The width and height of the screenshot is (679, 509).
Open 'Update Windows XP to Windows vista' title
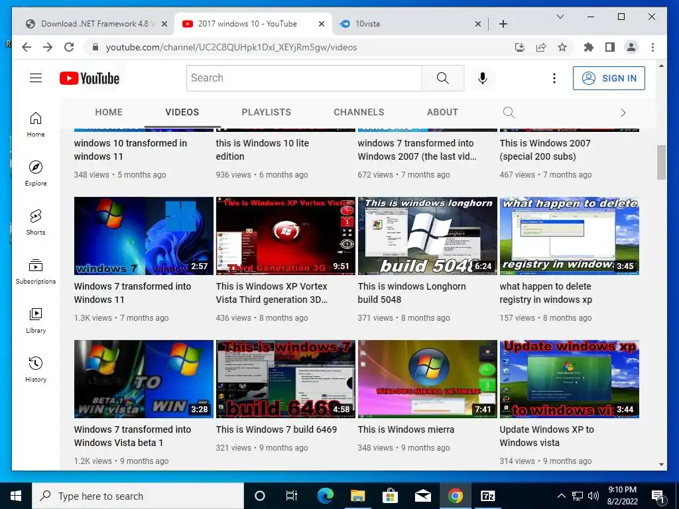pyautogui.click(x=546, y=436)
